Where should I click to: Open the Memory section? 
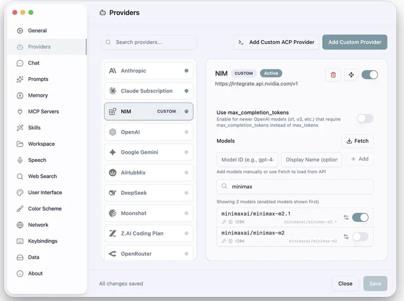pyautogui.click(x=47, y=96)
